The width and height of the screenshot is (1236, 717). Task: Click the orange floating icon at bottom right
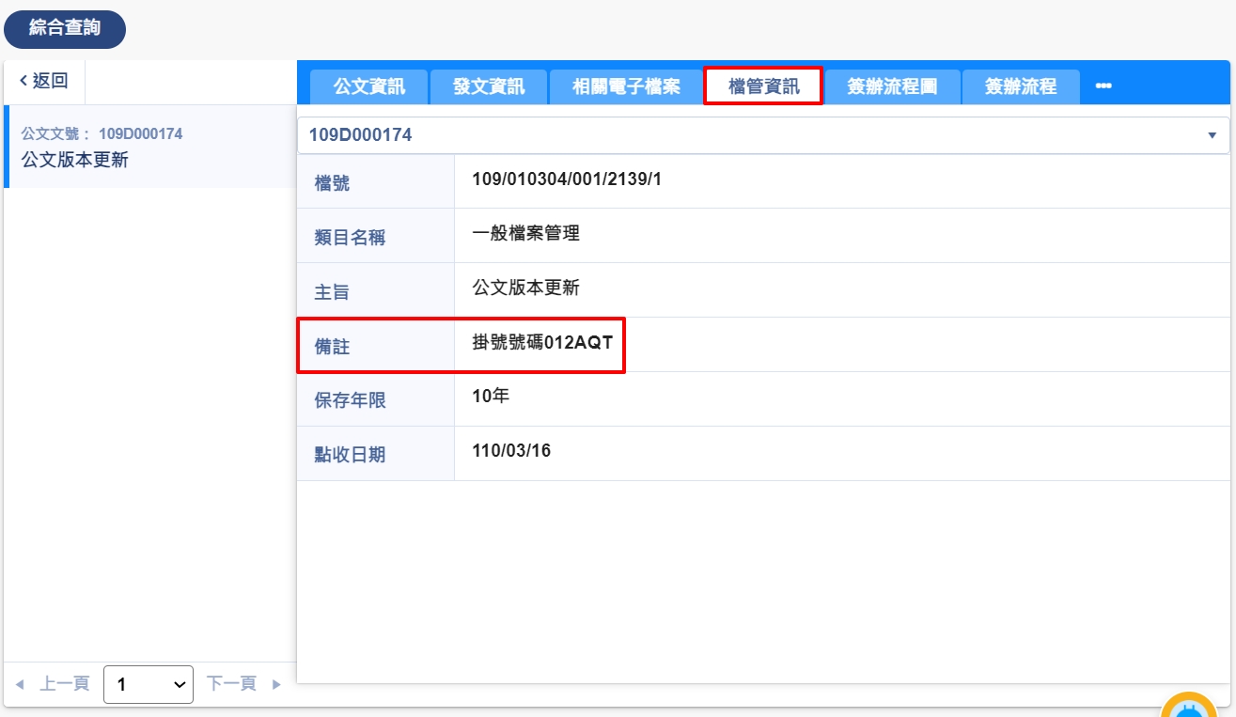pyautogui.click(x=1189, y=707)
